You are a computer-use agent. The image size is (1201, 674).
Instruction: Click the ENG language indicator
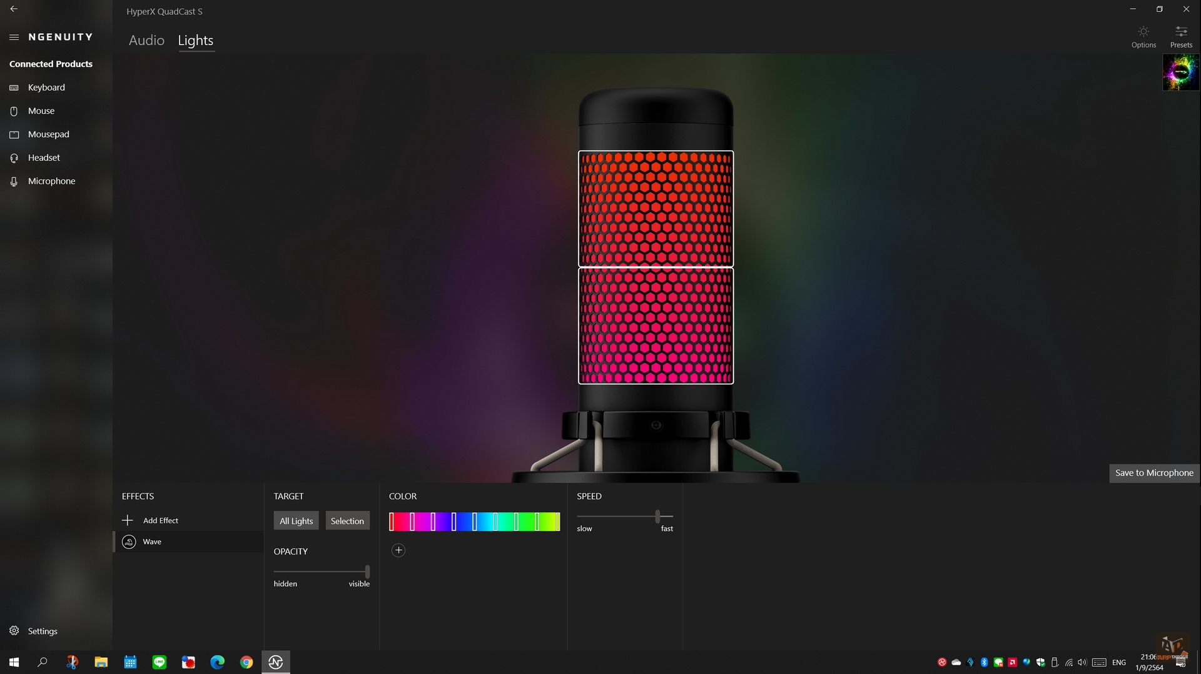tap(1119, 663)
